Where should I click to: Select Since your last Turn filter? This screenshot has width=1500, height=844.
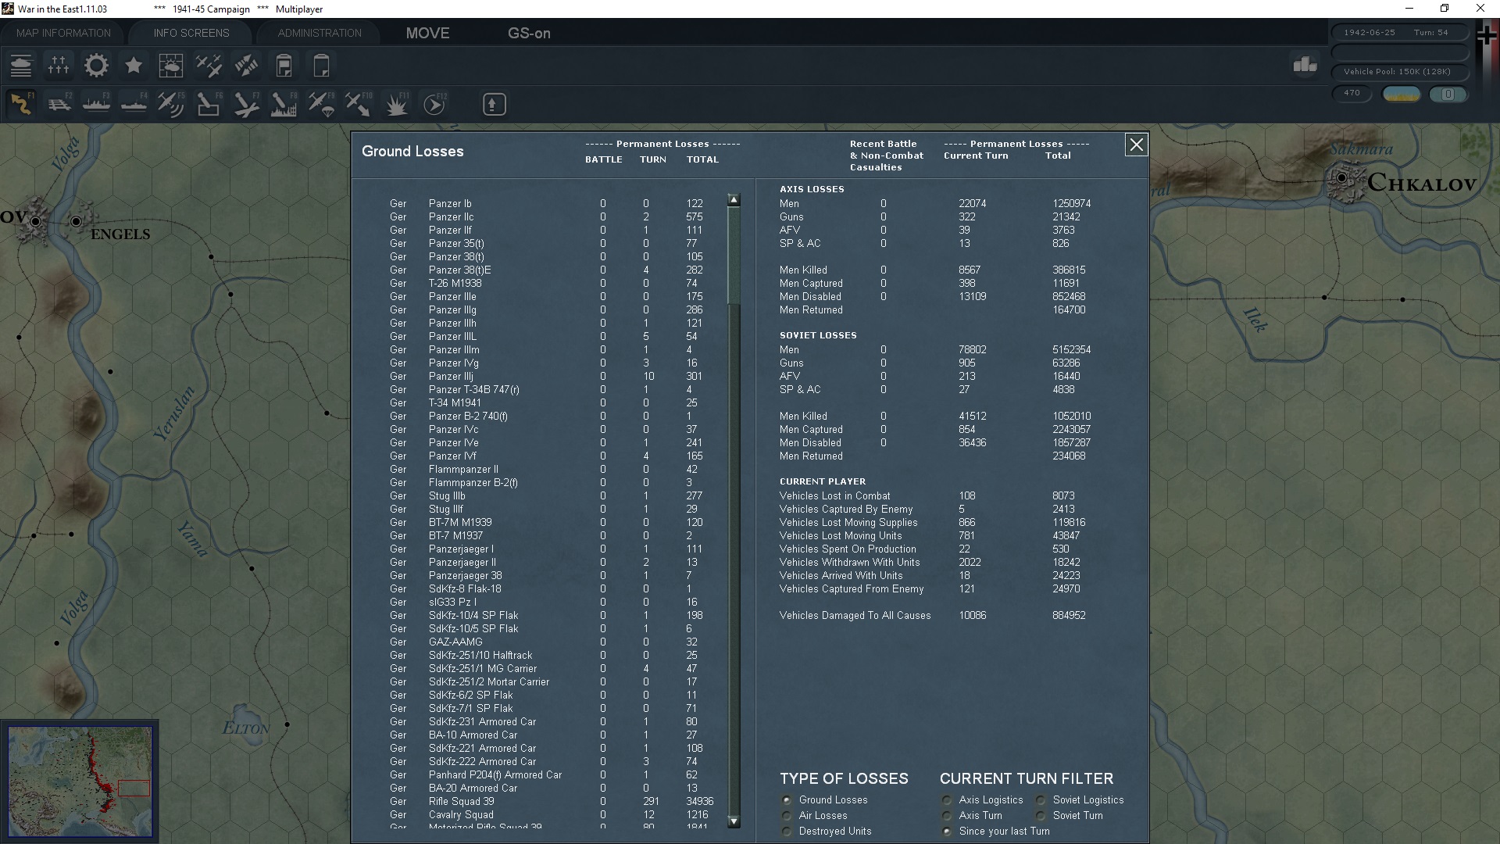tap(947, 831)
